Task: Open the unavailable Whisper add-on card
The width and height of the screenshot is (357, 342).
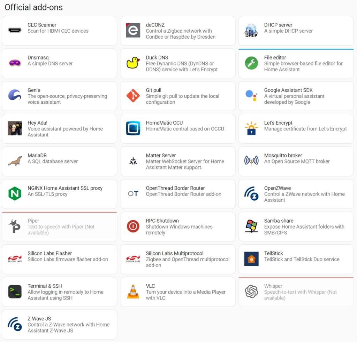Action: tap(296, 292)
